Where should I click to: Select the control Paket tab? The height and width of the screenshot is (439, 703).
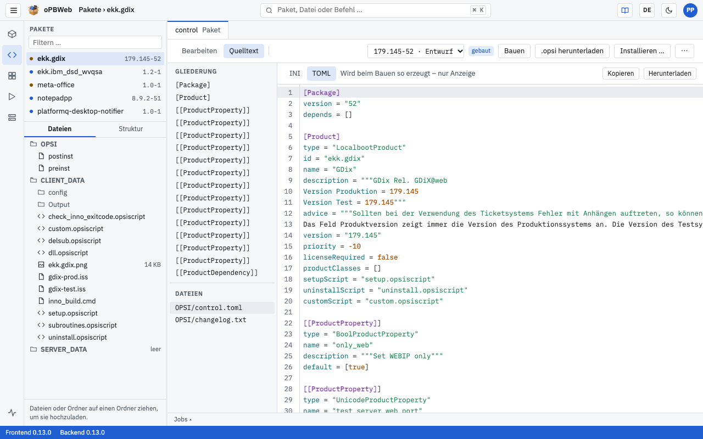[198, 30]
